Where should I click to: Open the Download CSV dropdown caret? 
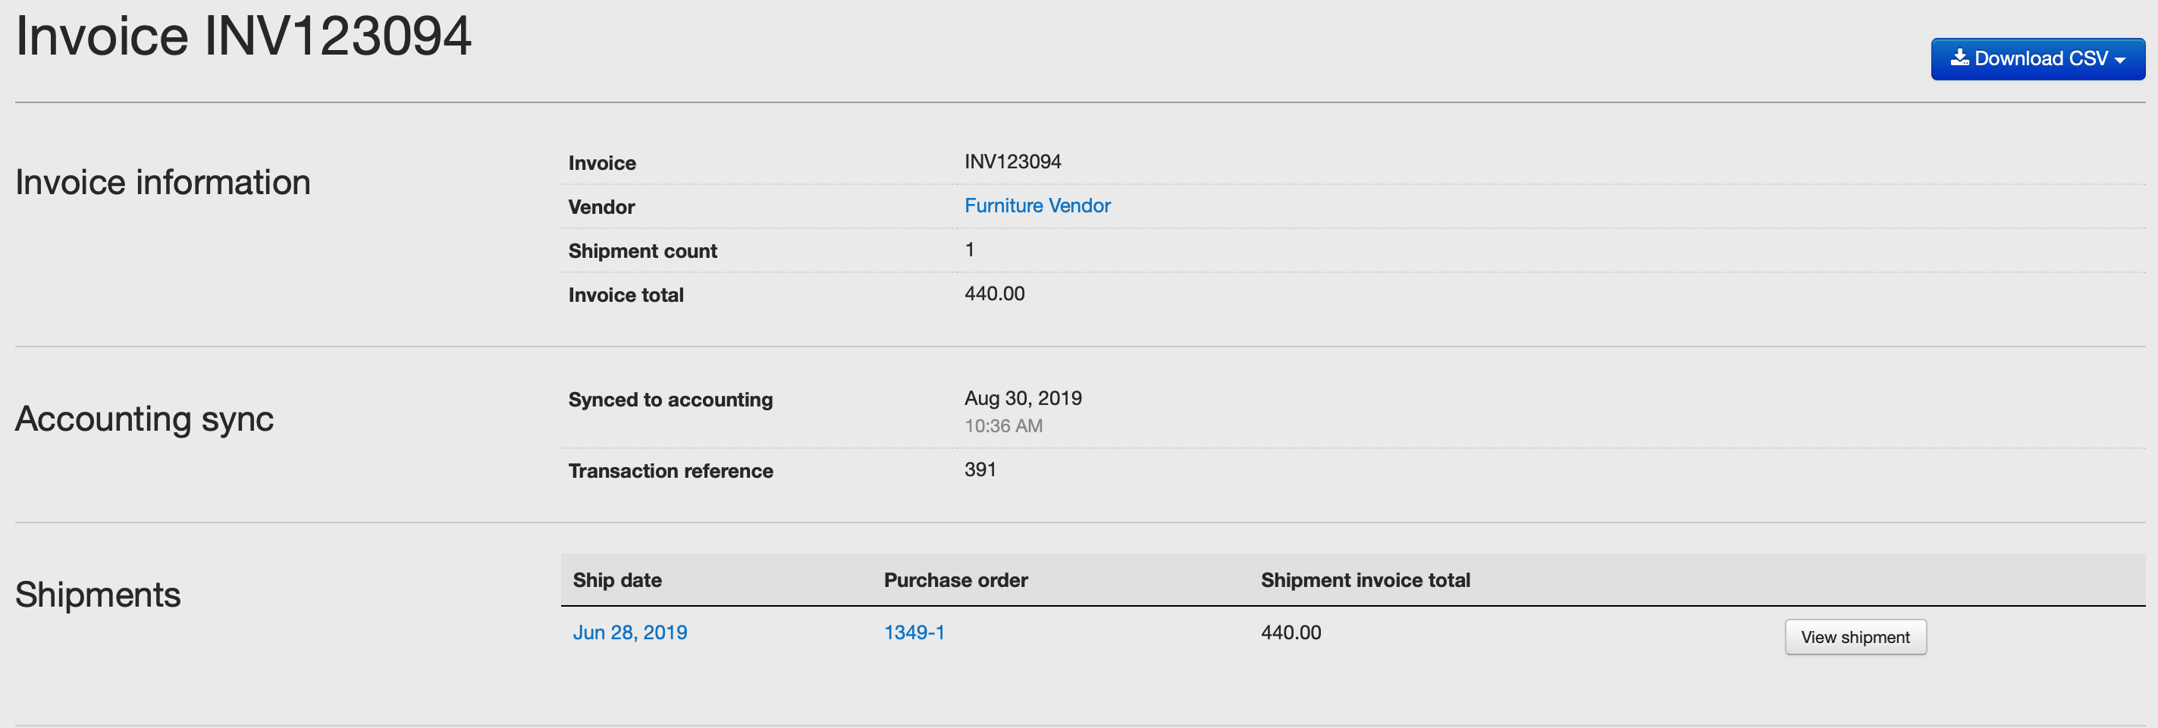coord(2119,61)
